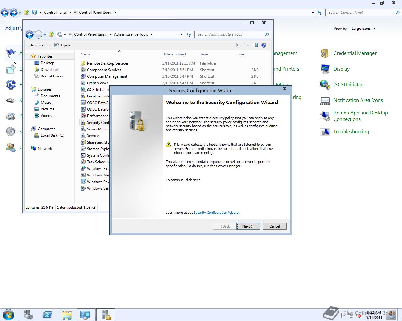
Task: Open RemoteApp and Desktop Connections
Action: (361, 116)
